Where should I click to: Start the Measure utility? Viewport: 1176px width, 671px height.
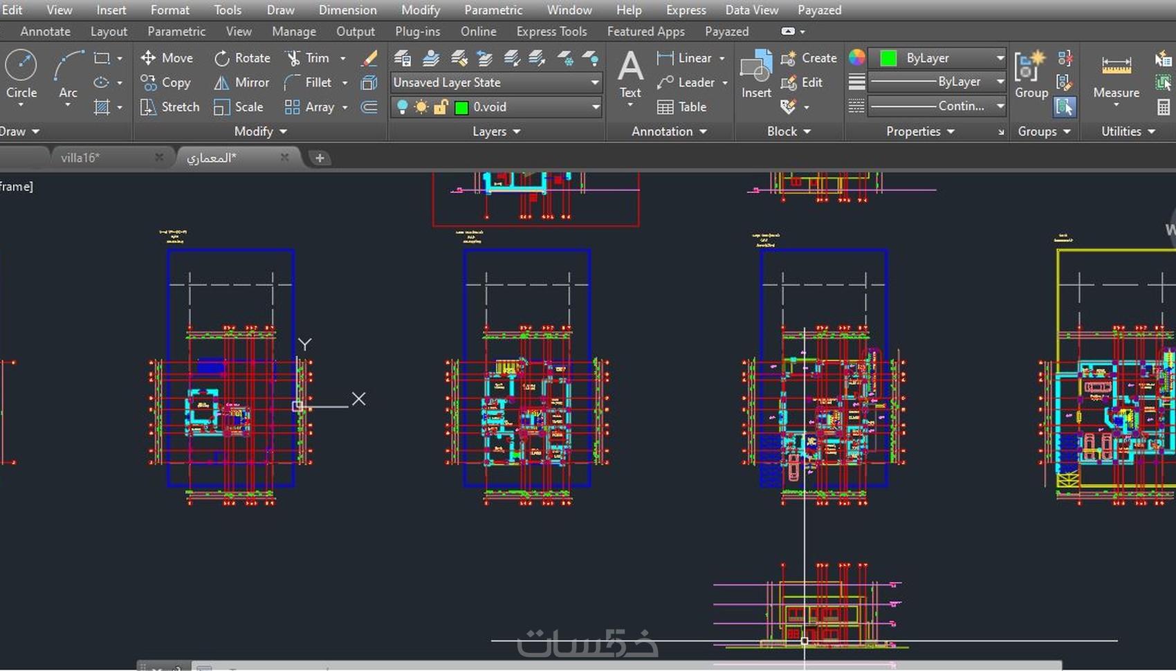[1116, 68]
